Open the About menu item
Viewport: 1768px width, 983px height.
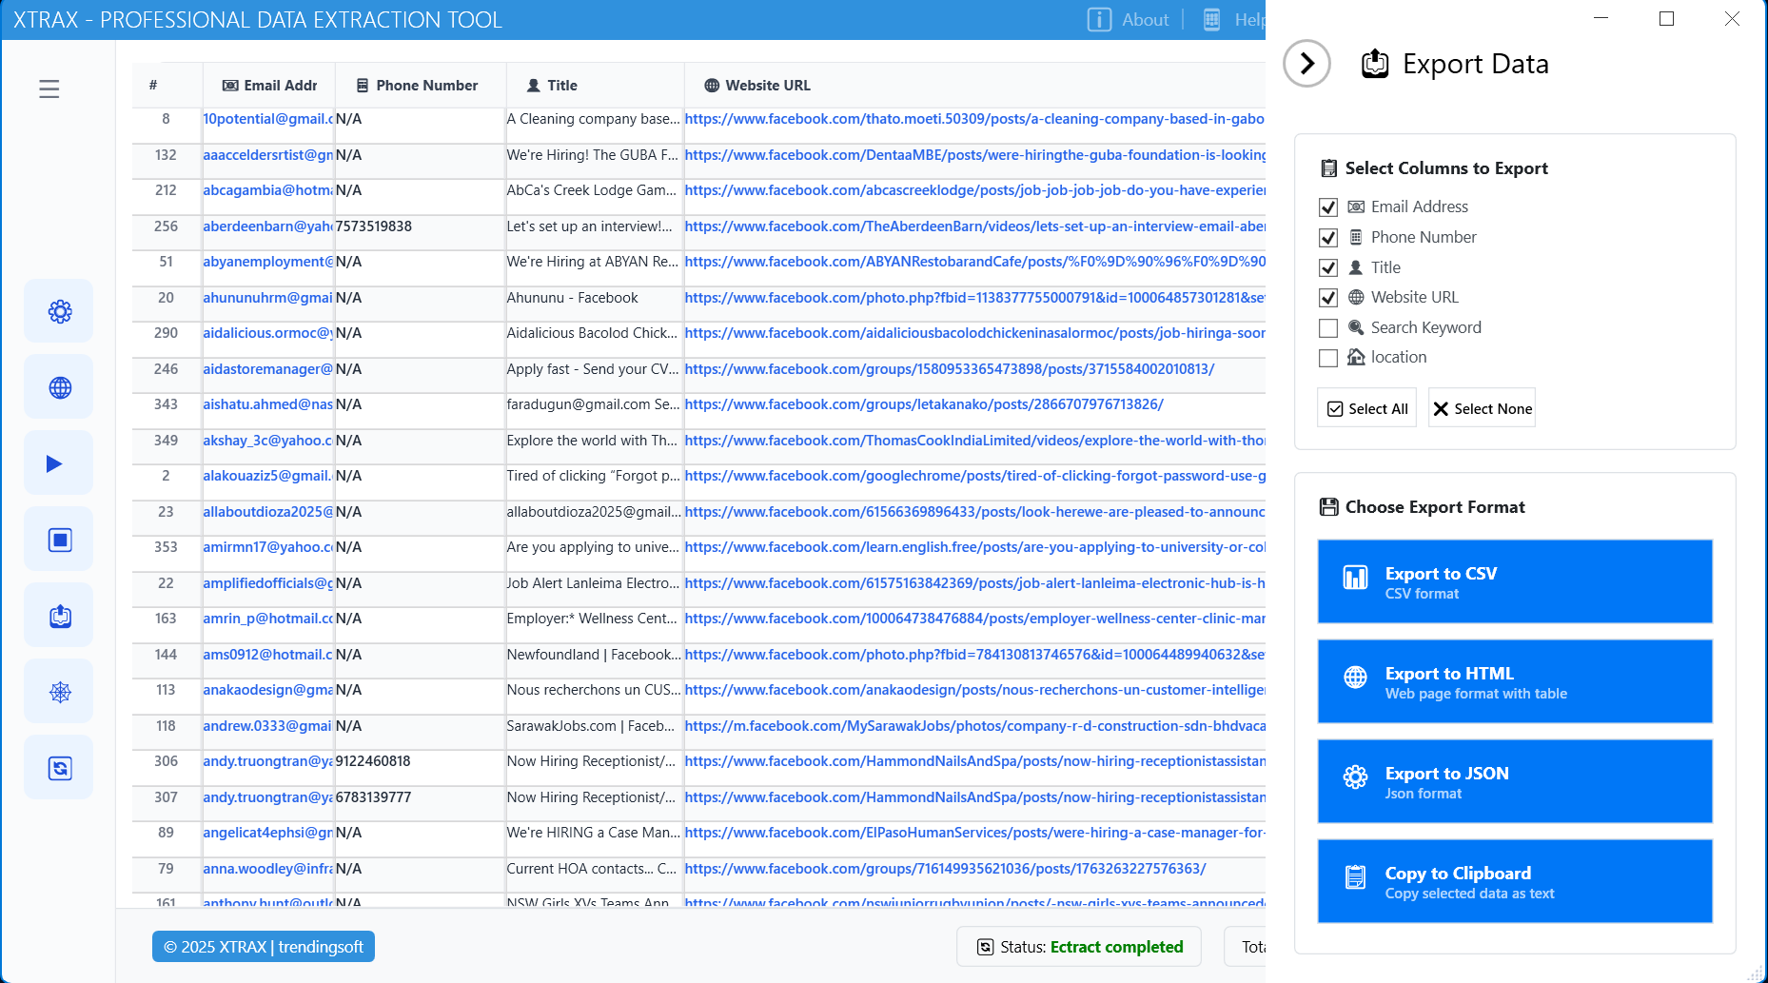(x=1130, y=20)
